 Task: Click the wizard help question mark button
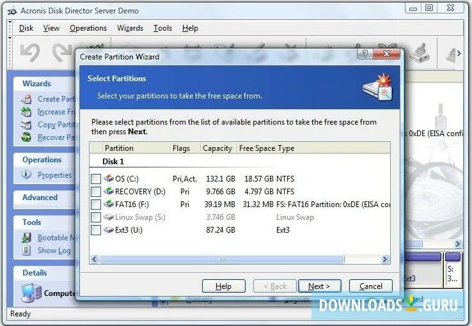click(365, 54)
